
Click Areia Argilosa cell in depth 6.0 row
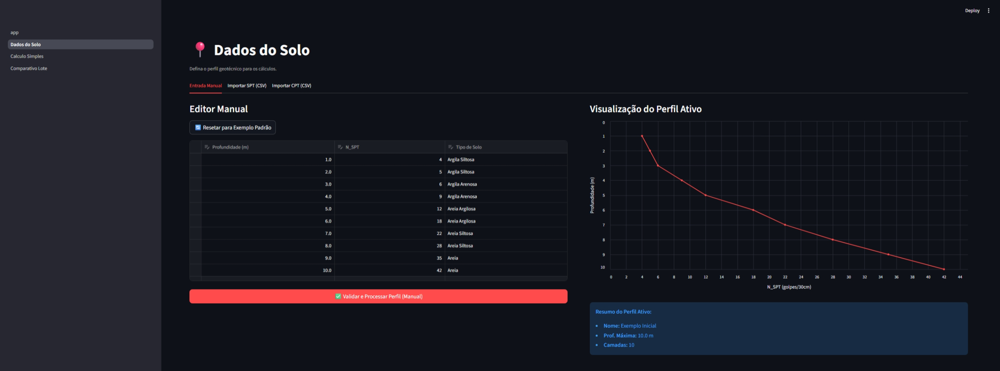coord(506,221)
